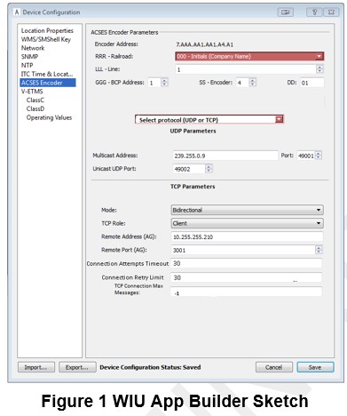Open the Mode Bidirectional dropdown
The width and height of the screenshot is (347, 416).
coord(247,210)
